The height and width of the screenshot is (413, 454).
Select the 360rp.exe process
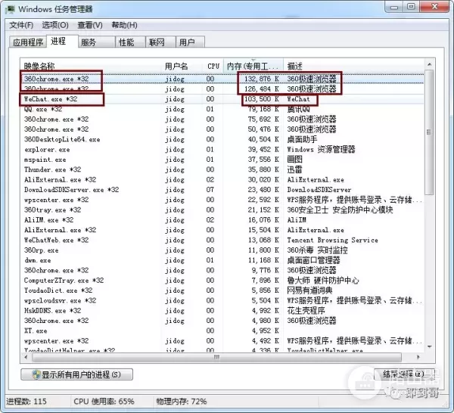click(x=41, y=250)
